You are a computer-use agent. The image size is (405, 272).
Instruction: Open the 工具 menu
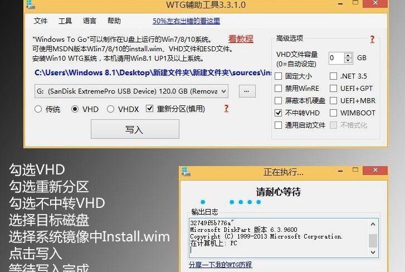tap(65, 21)
